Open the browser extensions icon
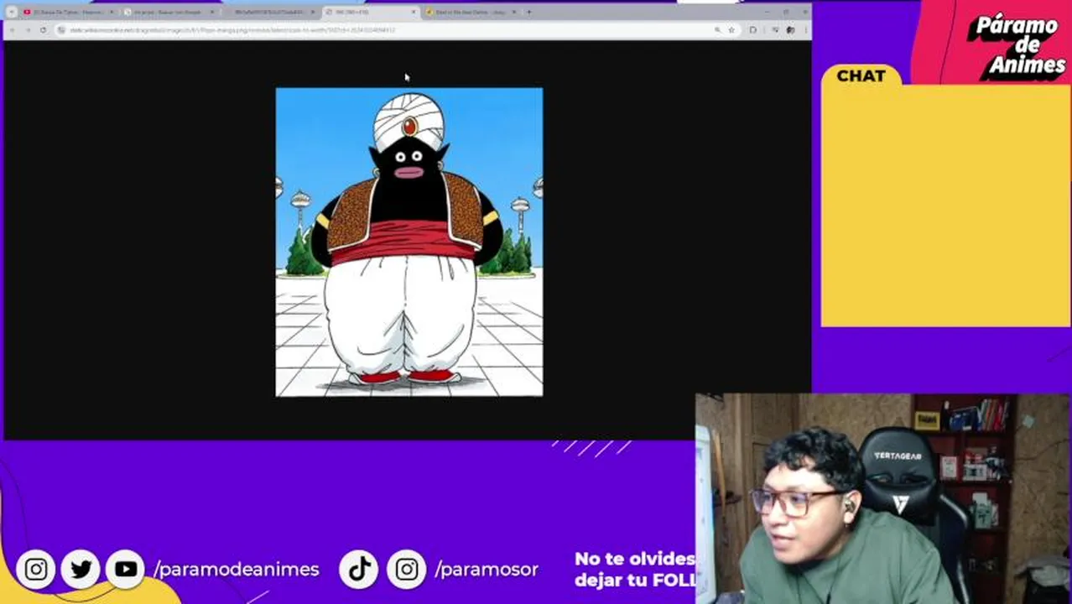 (x=753, y=30)
